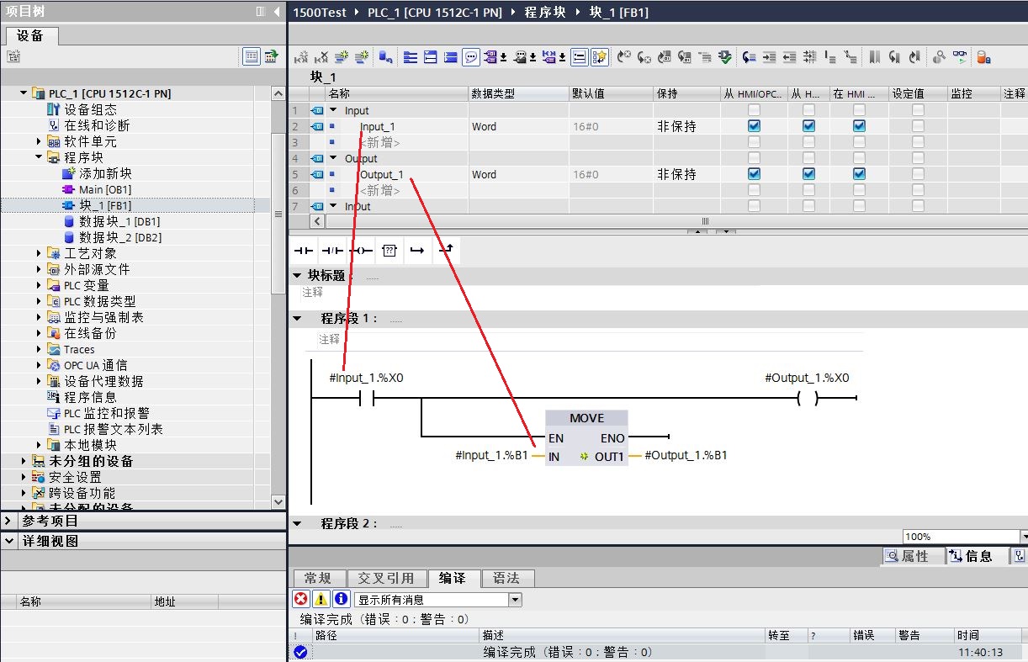Click the Insert network toolbar icon
This screenshot has height=662, width=1028.
300,57
